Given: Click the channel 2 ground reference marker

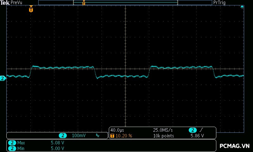Looking at the screenshot, I should coord(3,78).
